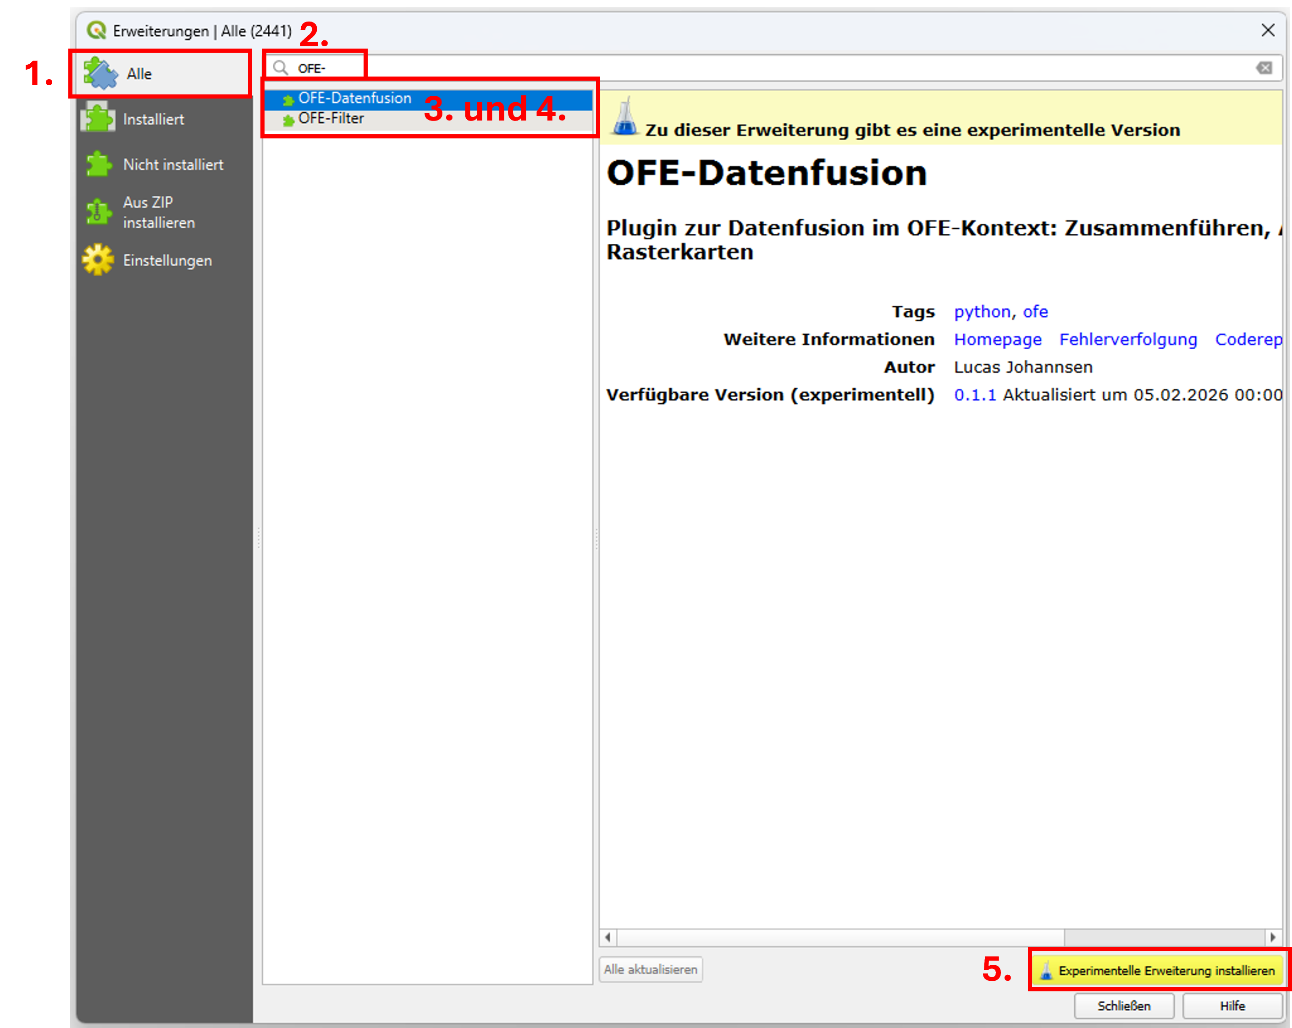Click the python tag link

click(x=982, y=312)
